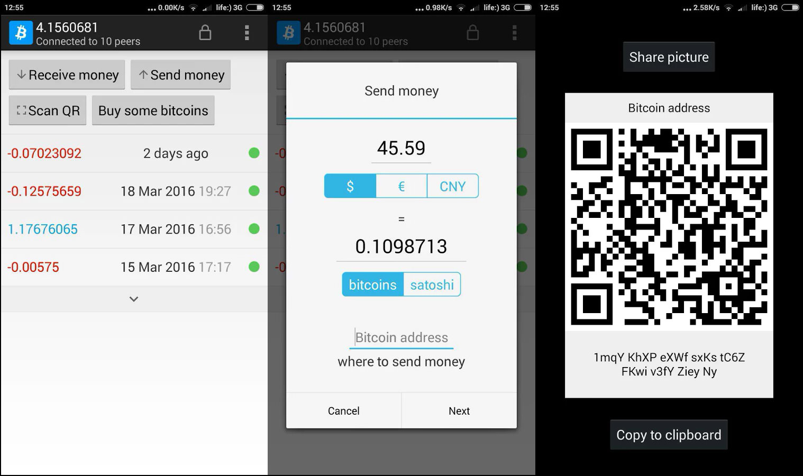Screen dimensions: 803x476
Task: Tap the battery icon in the left status bar
Action: [x=255, y=7]
